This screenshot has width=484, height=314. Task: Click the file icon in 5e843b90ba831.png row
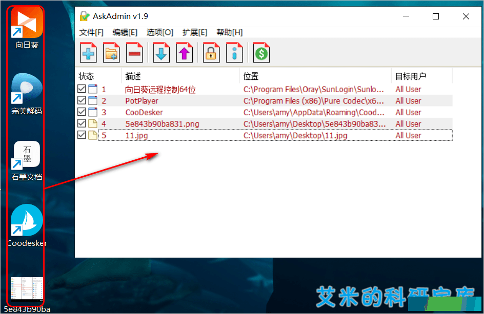tap(93, 123)
